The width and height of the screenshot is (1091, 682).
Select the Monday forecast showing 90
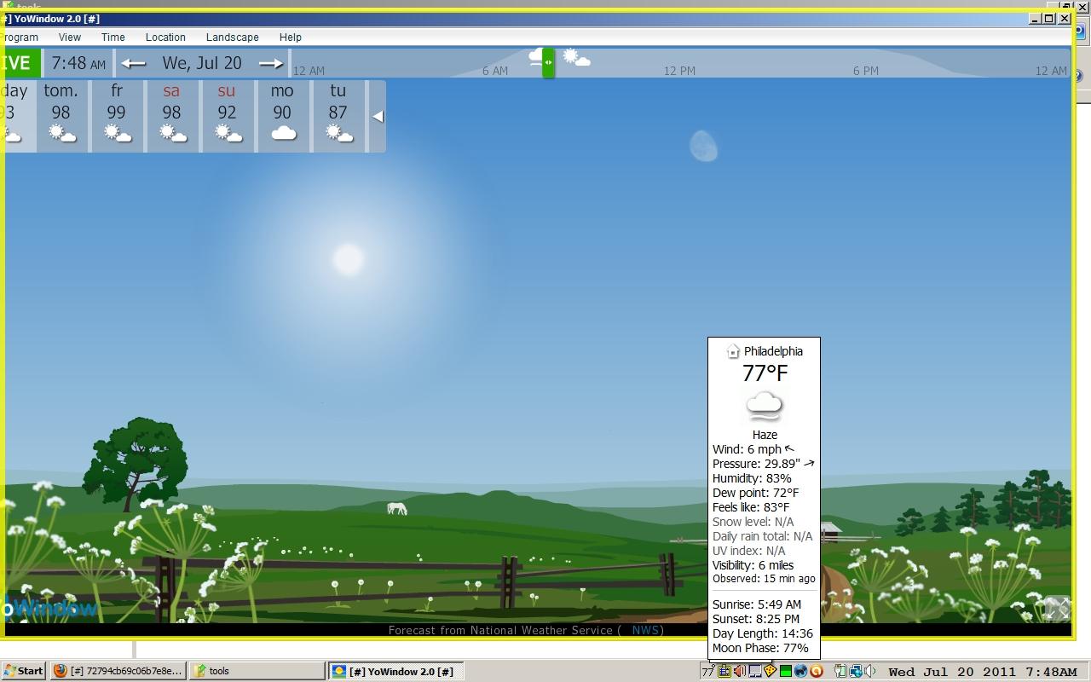tap(282, 116)
